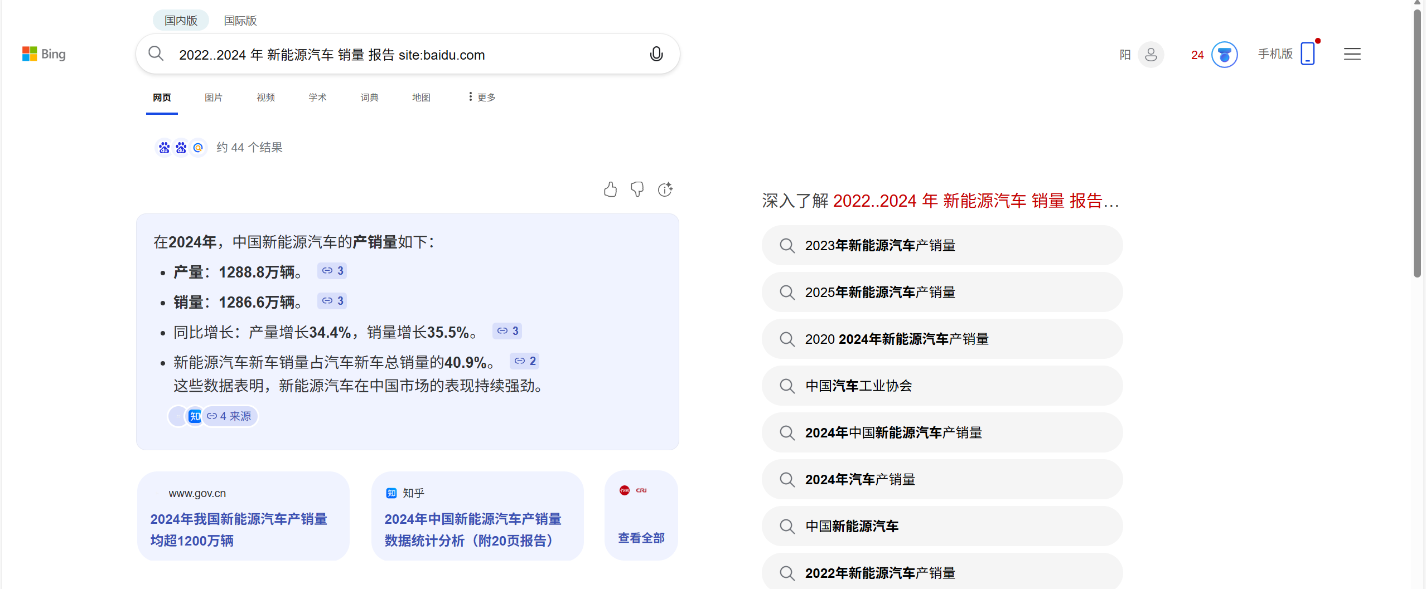1426x589 pixels.
Task: Click the 知乎 source name on card
Action: pos(413,494)
